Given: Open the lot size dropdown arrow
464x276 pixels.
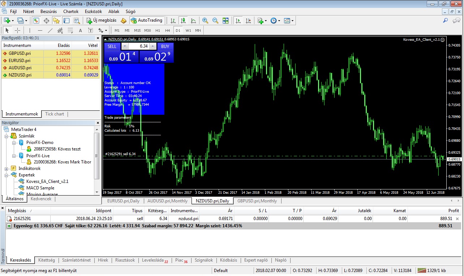Looking at the screenshot, I should [x=125, y=46].
